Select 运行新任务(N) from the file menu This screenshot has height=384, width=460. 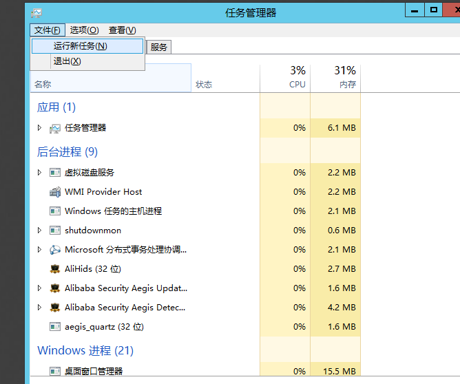coord(81,46)
